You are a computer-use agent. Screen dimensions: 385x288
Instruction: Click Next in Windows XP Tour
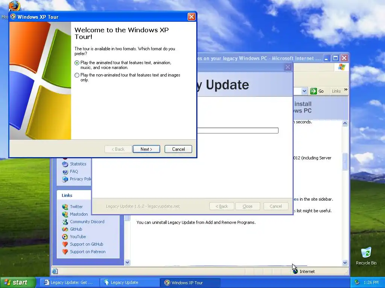click(146, 149)
